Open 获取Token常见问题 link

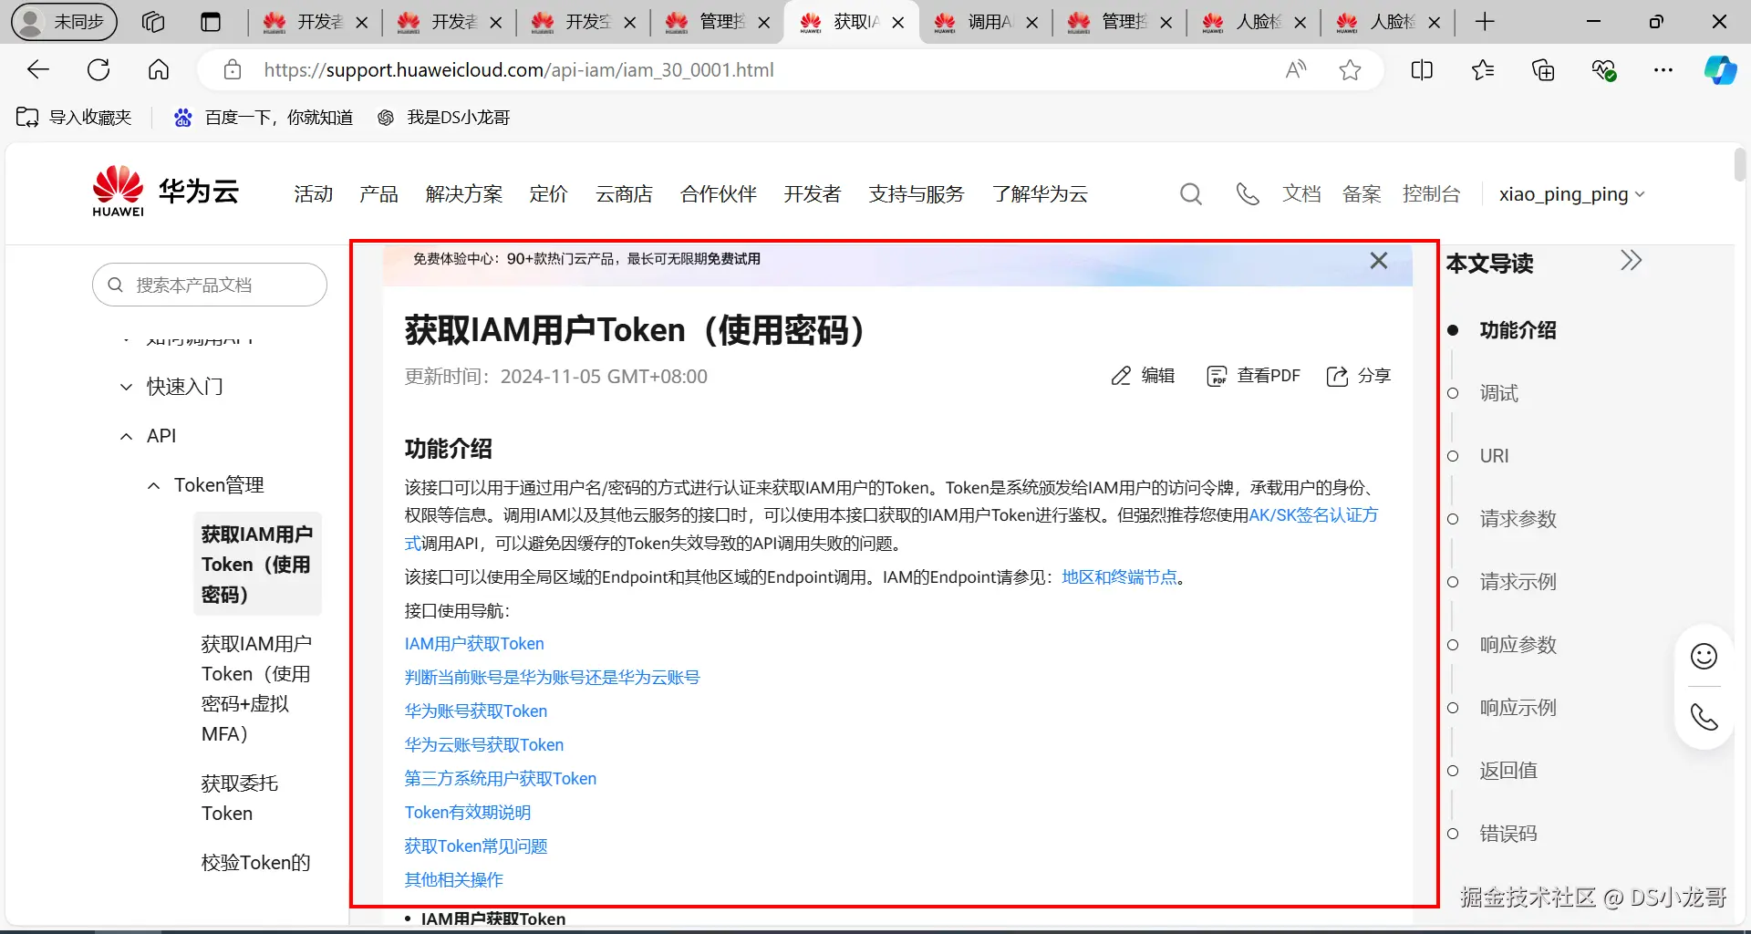[x=476, y=846]
